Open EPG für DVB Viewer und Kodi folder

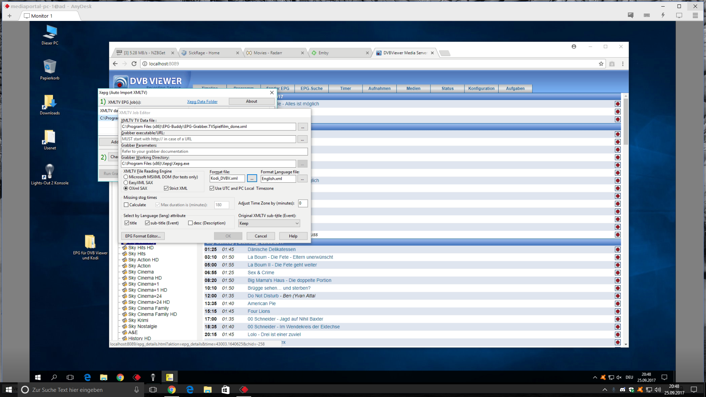click(x=90, y=247)
